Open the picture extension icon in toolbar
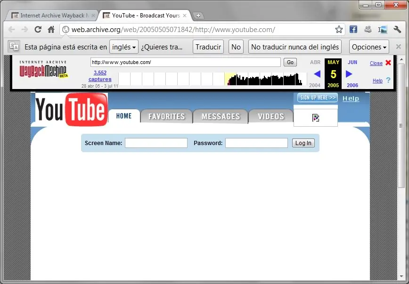This screenshot has width=409, height=284. click(383, 30)
